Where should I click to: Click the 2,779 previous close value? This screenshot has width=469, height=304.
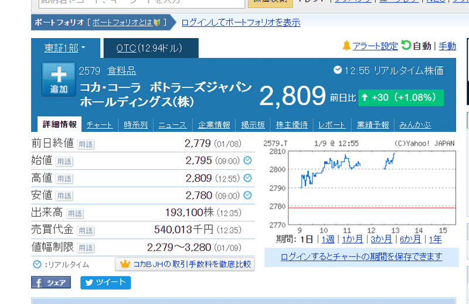click(198, 144)
